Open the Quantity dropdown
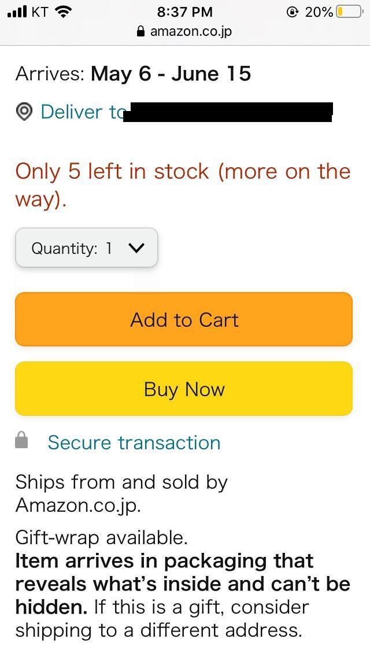This screenshot has width=370, height=657. (x=86, y=248)
